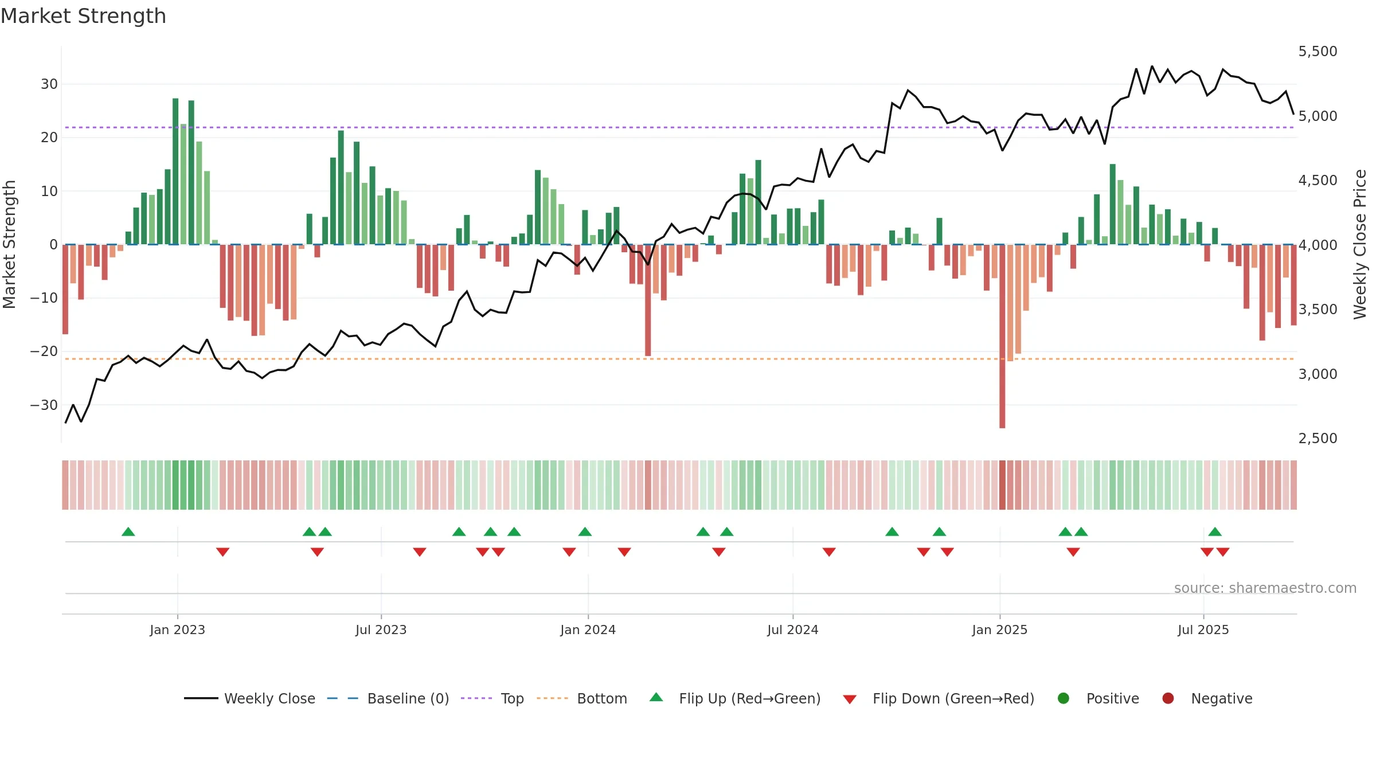
Task: Toggle the Bottom legend entry
Action: click(x=582, y=698)
